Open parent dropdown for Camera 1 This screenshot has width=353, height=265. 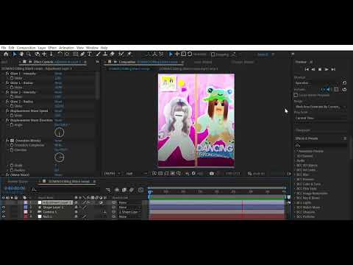click(130, 212)
